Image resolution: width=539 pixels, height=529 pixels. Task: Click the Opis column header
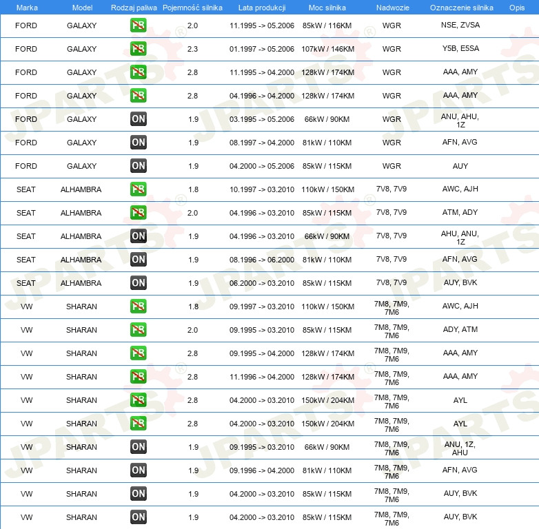click(517, 8)
